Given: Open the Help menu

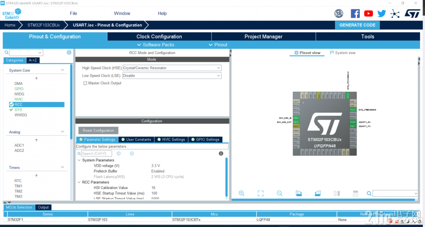Looking at the screenshot, I should coord(163,13).
